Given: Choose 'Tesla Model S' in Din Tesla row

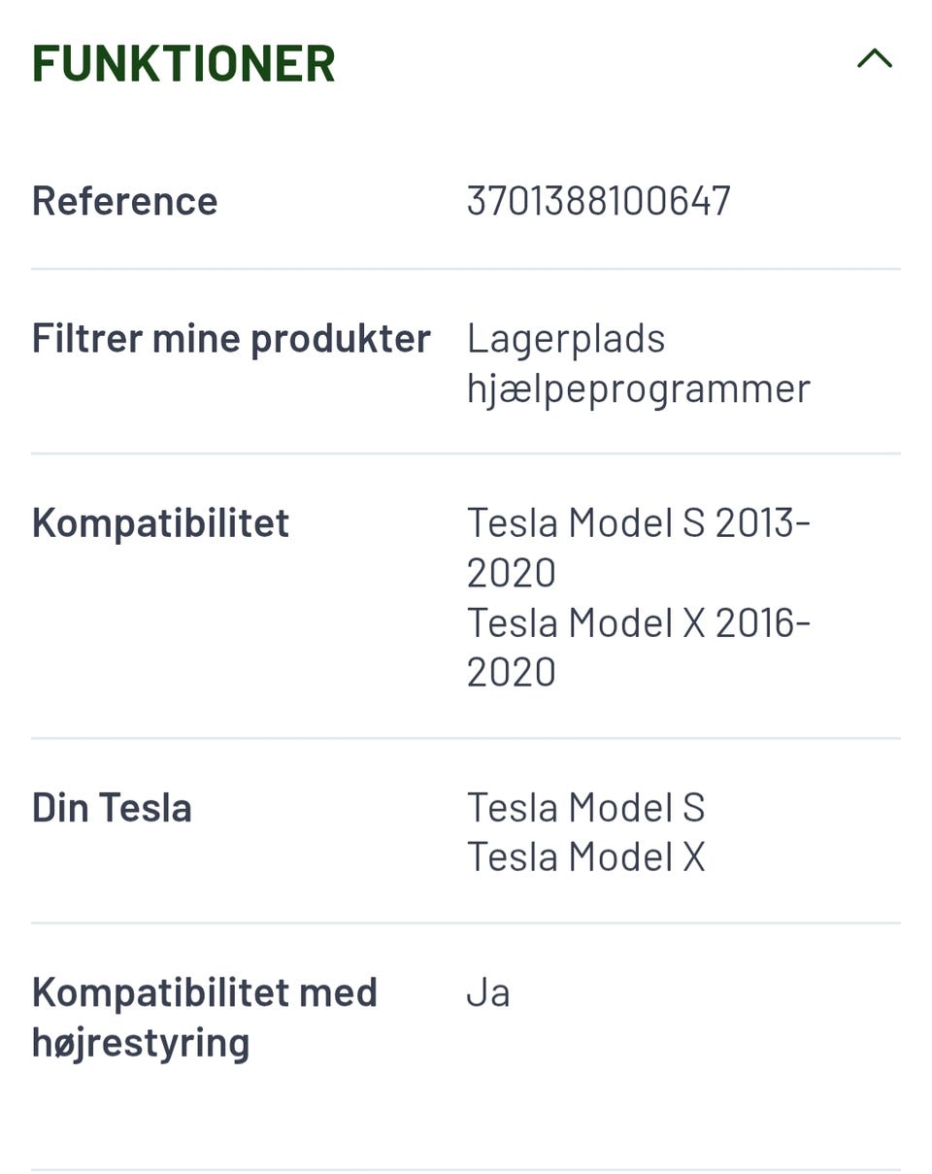Looking at the screenshot, I should 585,808.
